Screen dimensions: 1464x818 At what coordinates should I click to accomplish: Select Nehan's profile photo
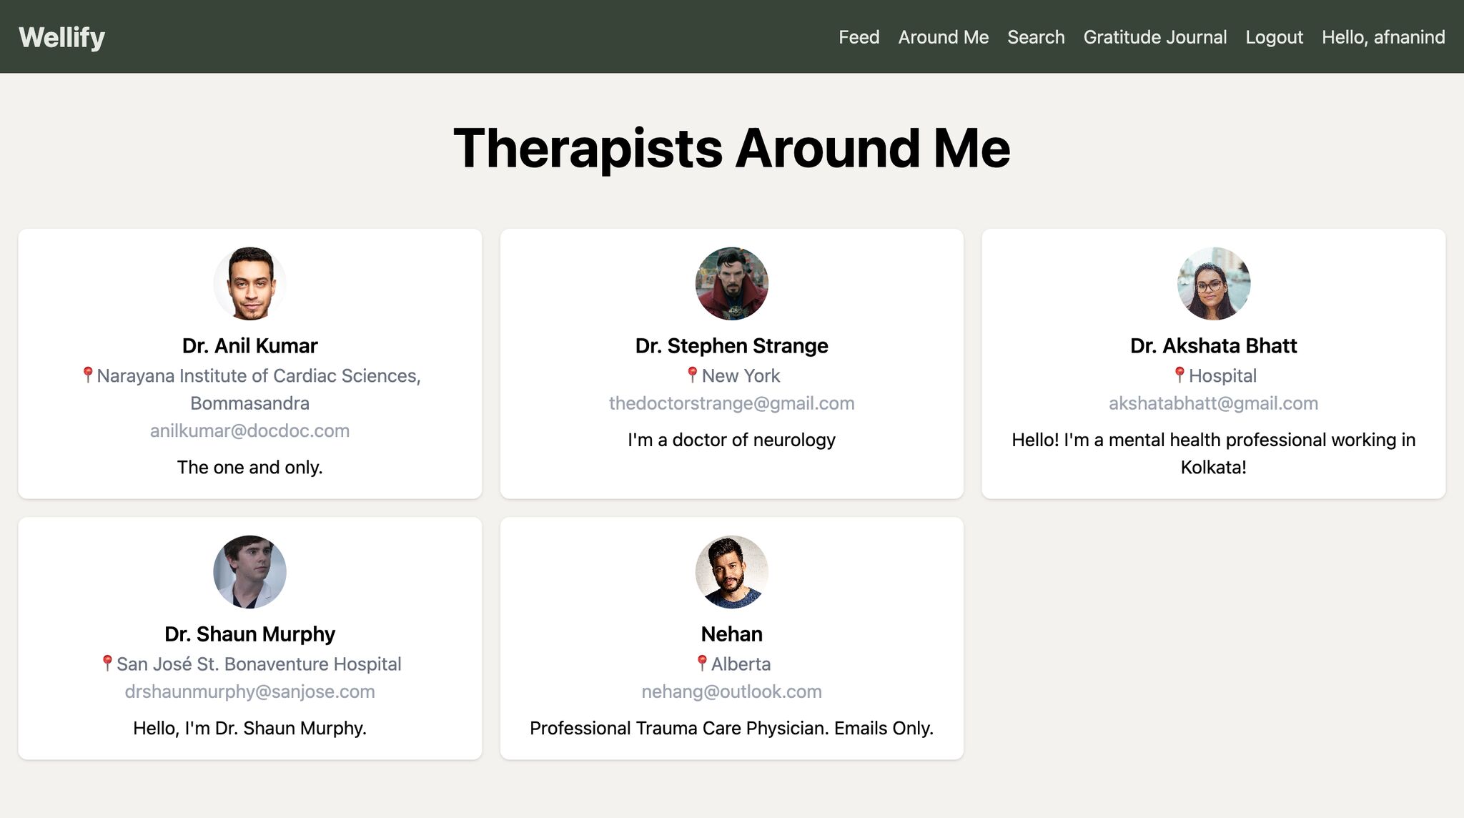pyautogui.click(x=731, y=571)
